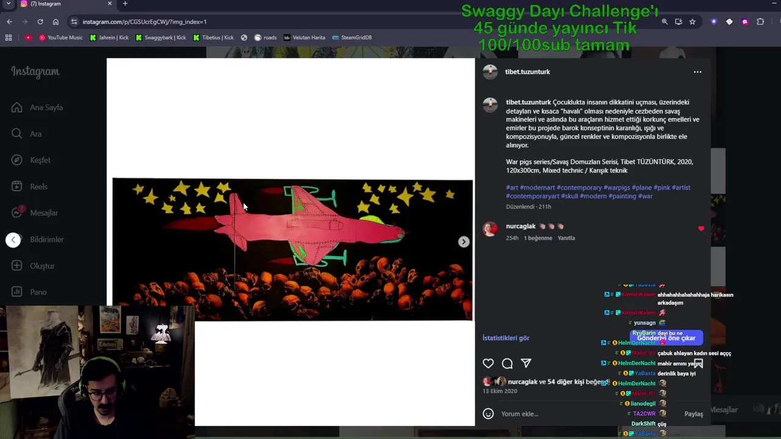Image resolution: width=781 pixels, height=439 pixels.
Task: Open Ana Sayfa in Instagram sidebar
Action: 37,107
